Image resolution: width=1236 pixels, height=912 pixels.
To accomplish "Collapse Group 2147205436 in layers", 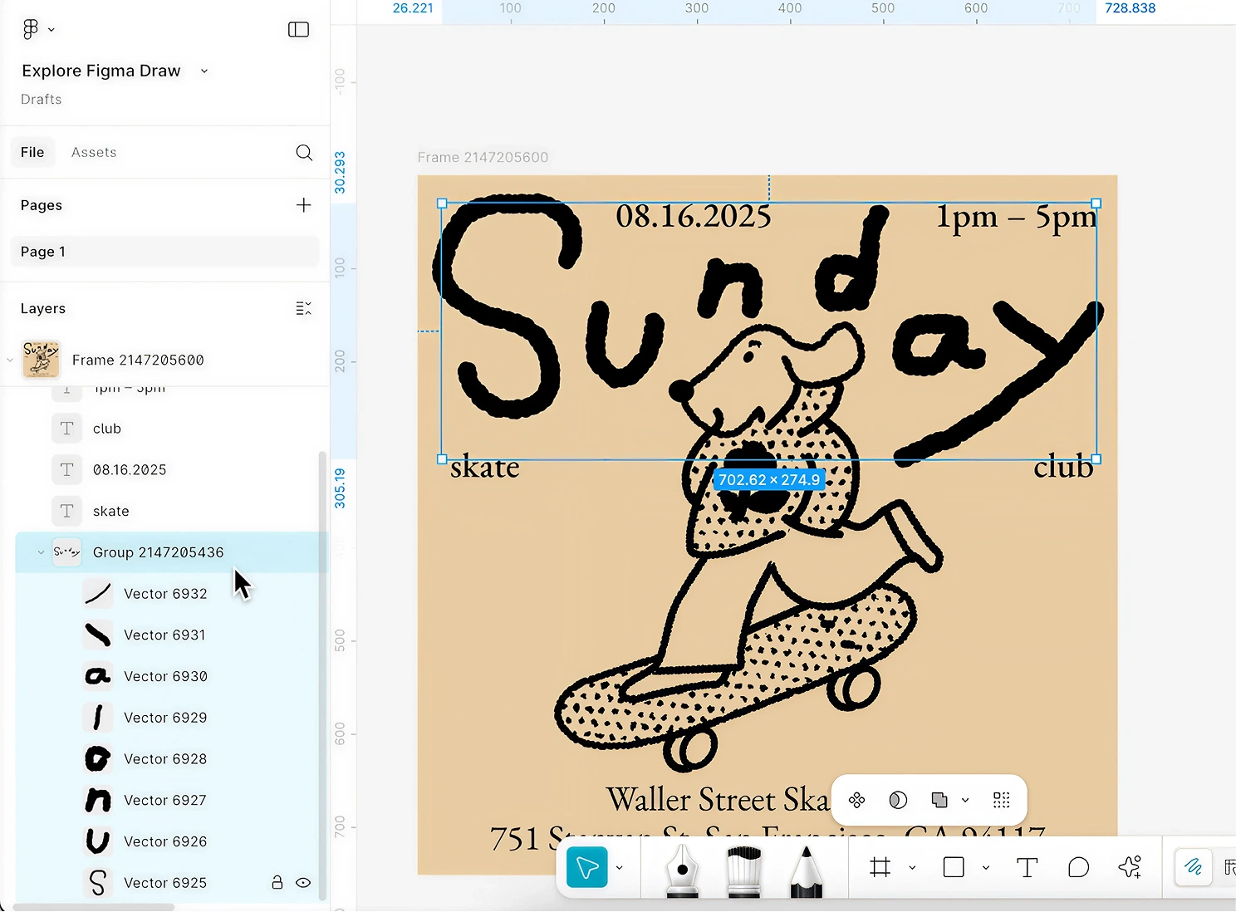I will tap(41, 552).
